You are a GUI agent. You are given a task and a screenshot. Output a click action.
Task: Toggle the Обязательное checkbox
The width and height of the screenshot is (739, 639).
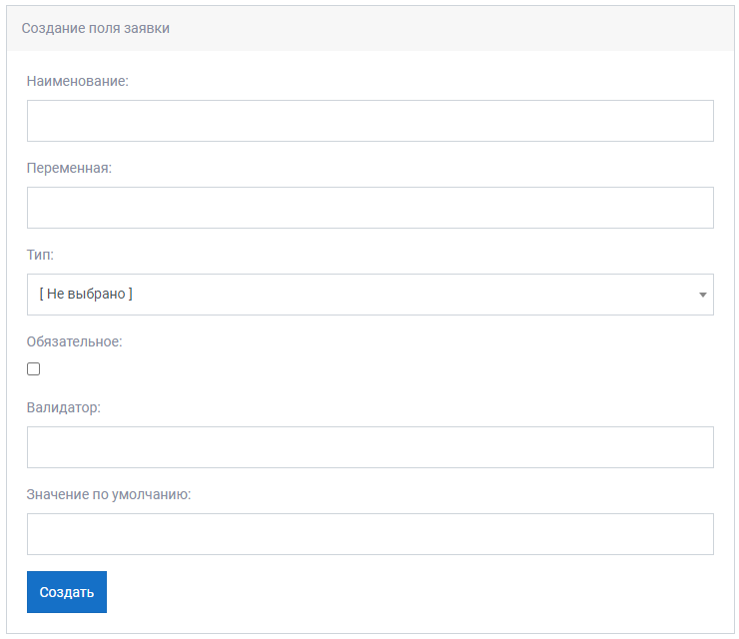pyautogui.click(x=34, y=368)
